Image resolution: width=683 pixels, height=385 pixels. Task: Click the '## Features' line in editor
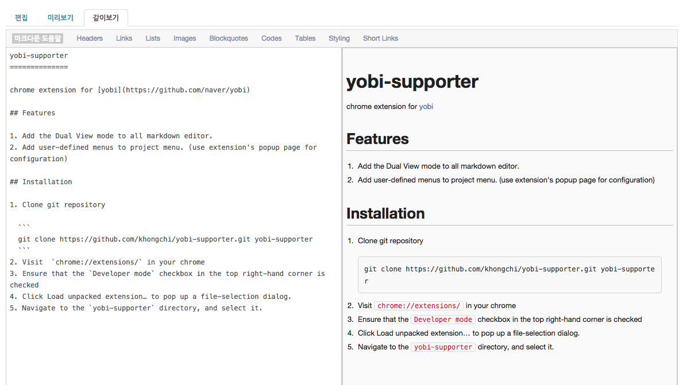pos(33,113)
